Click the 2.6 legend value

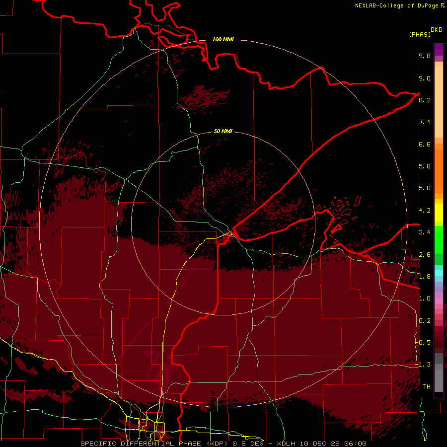click(425, 255)
